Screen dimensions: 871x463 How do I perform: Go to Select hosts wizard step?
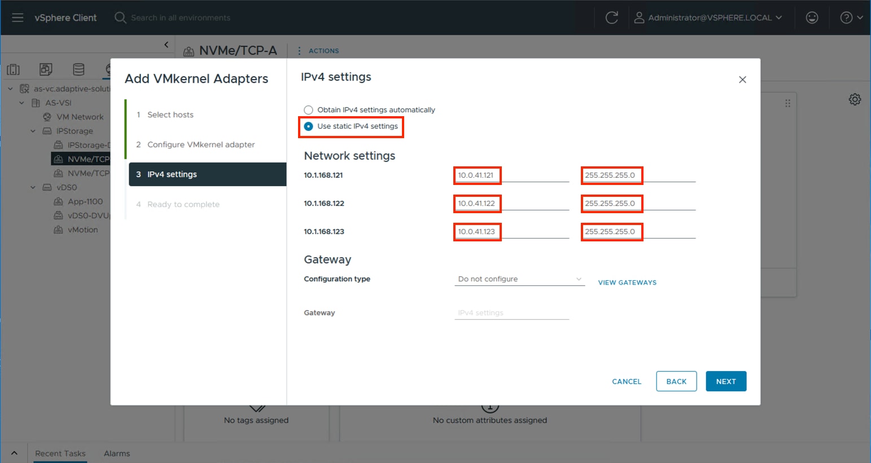pyautogui.click(x=170, y=114)
